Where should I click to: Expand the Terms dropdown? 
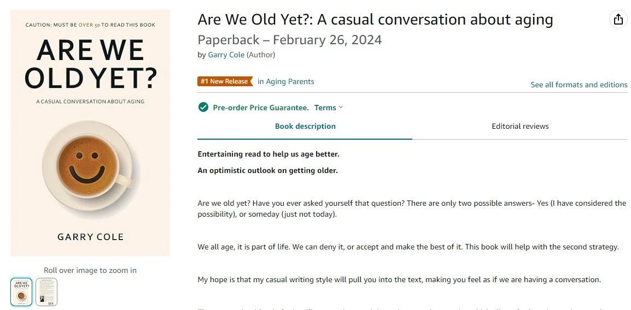pos(329,108)
